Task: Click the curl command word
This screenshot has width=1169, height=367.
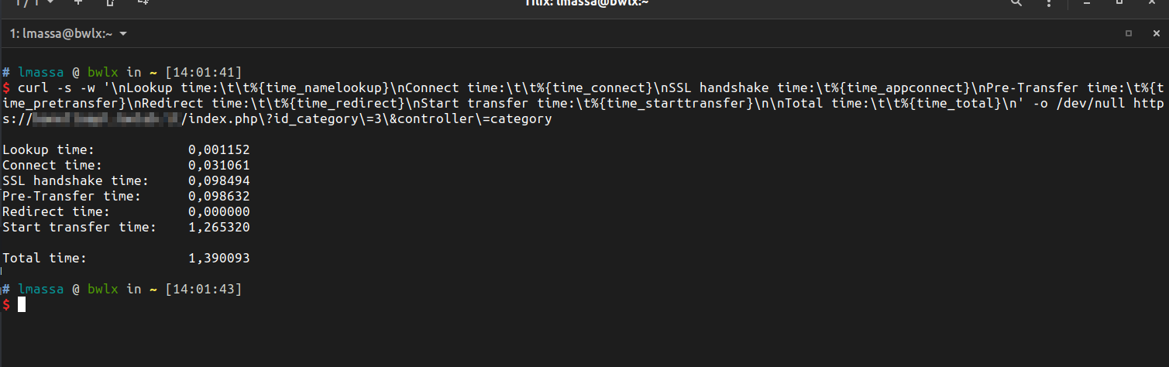Action: (33, 87)
